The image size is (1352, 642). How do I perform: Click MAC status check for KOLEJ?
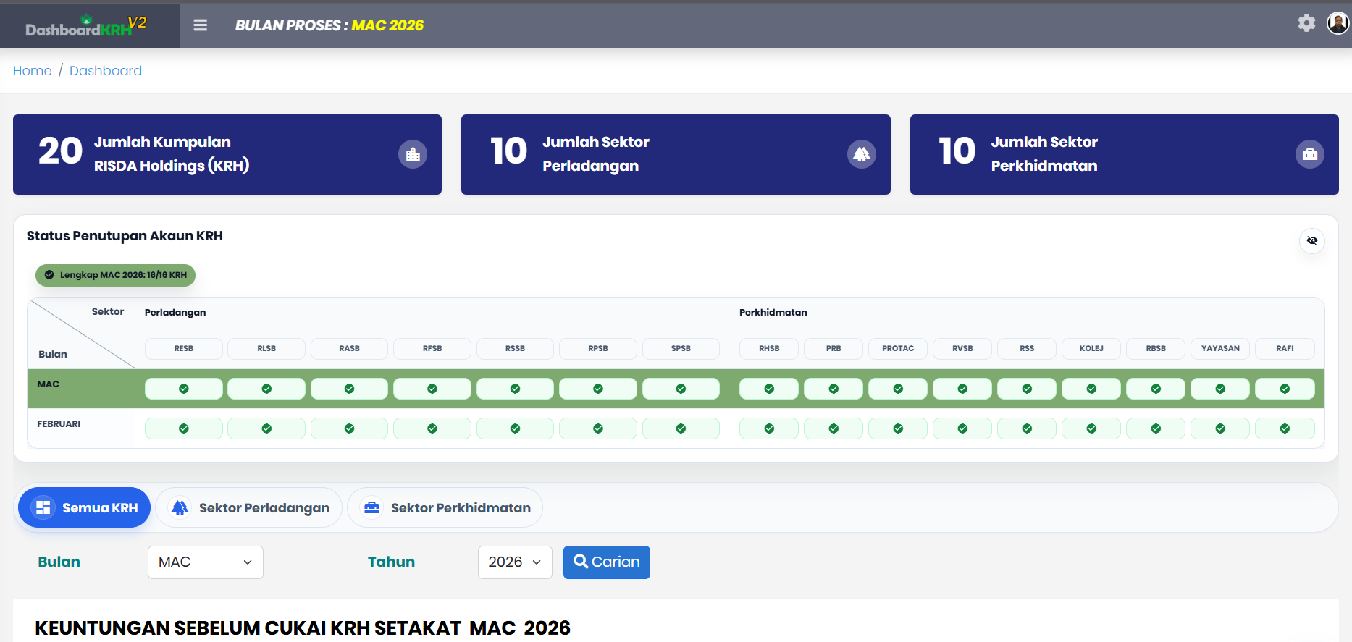1091,389
